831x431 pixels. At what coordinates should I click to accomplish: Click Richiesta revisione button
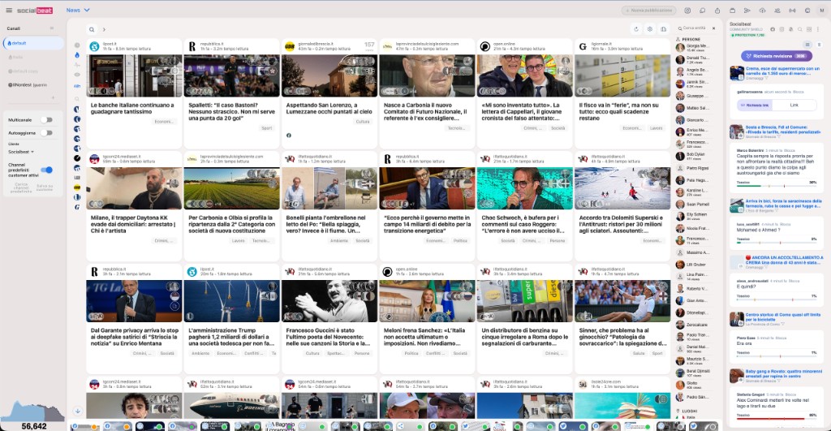point(777,56)
